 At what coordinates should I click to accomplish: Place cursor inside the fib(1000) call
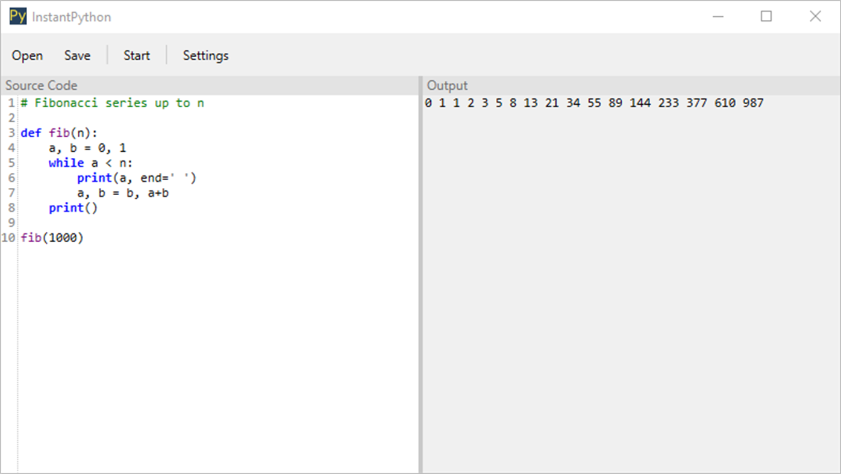pyautogui.click(x=52, y=237)
